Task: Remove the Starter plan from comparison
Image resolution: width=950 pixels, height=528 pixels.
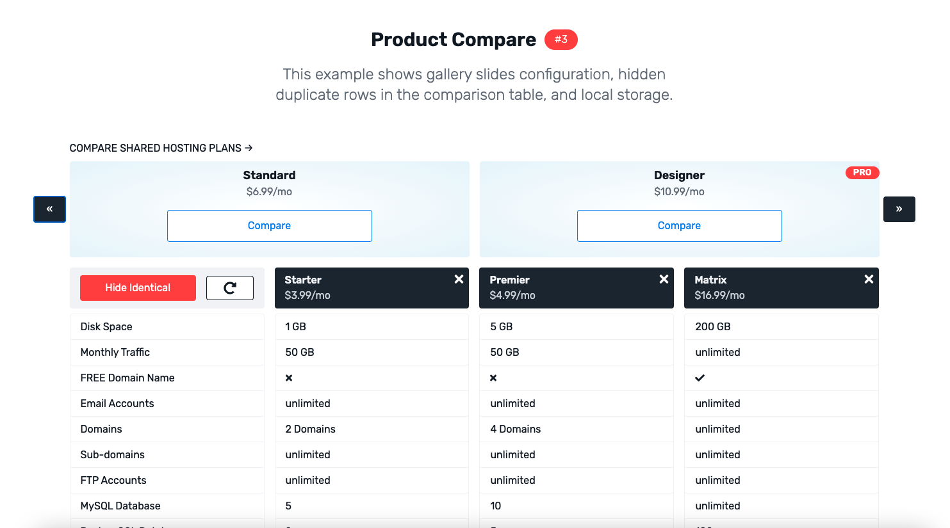Action: tap(459, 279)
